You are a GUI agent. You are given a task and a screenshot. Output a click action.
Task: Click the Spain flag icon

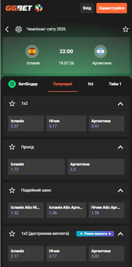point(32,51)
